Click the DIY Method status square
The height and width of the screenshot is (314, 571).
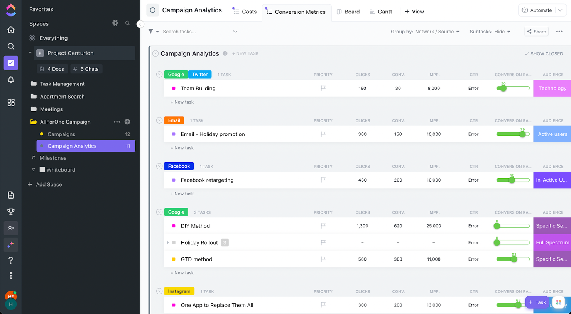coord(174,226)
